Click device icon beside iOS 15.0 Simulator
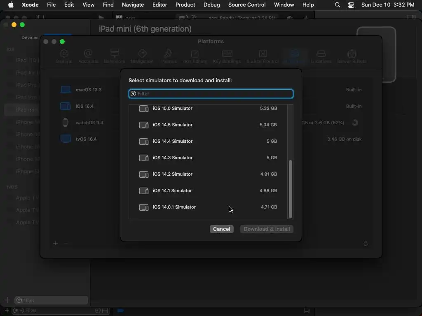The width and height of the screenshot is (422, 316). point(144,109)
